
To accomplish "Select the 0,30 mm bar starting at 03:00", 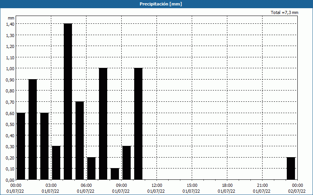I will point(56,163).
